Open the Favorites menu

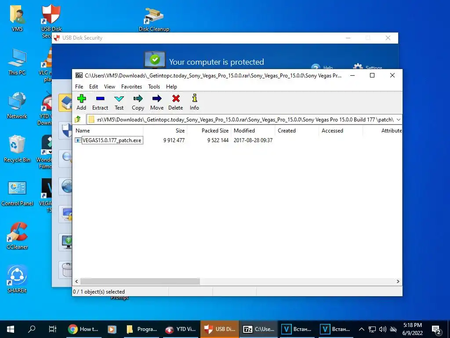(x=131, y=87)
